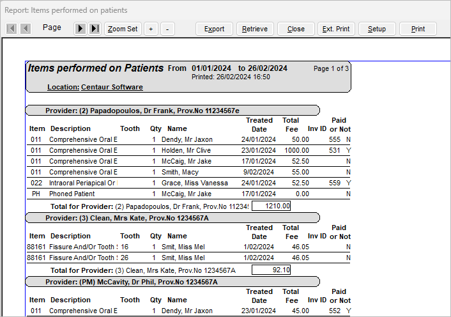Click the 45.00 fee for Dendy, Mr Jaxon
The image size is (451, 317).
[300, 311]
